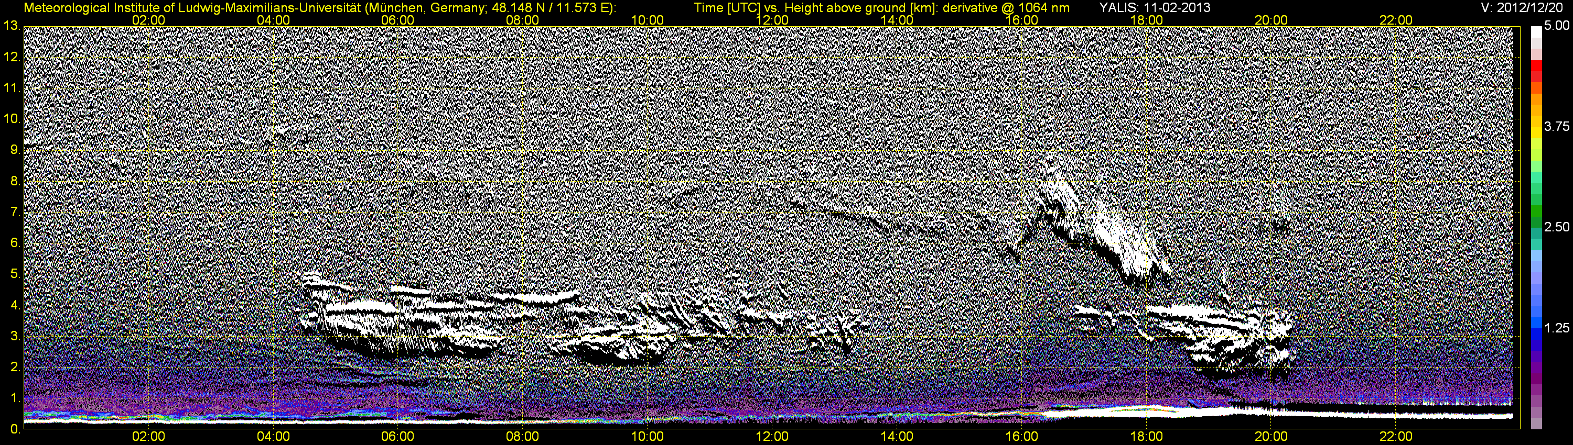1573x445 pixels.
Task: Click the 'Time [UTC] vs. Height above ground' title
Action: tap(882, 8)
